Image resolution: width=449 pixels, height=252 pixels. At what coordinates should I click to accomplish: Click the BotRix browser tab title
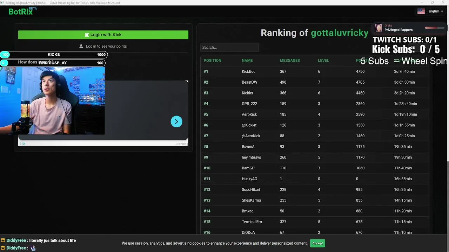pos(62,2)
